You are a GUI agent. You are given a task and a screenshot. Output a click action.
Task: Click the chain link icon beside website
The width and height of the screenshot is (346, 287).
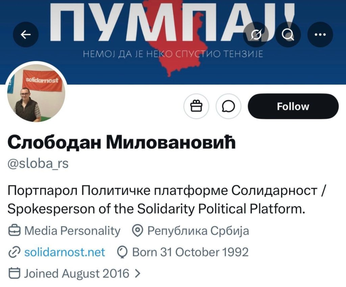pos(14,252)
